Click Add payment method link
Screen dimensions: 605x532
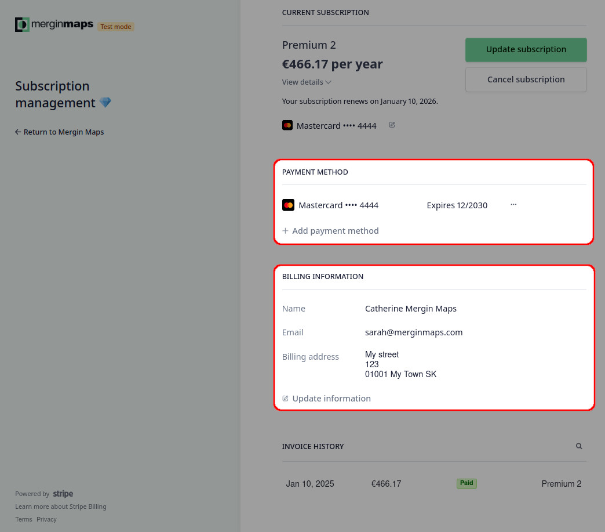click(330, 231)
